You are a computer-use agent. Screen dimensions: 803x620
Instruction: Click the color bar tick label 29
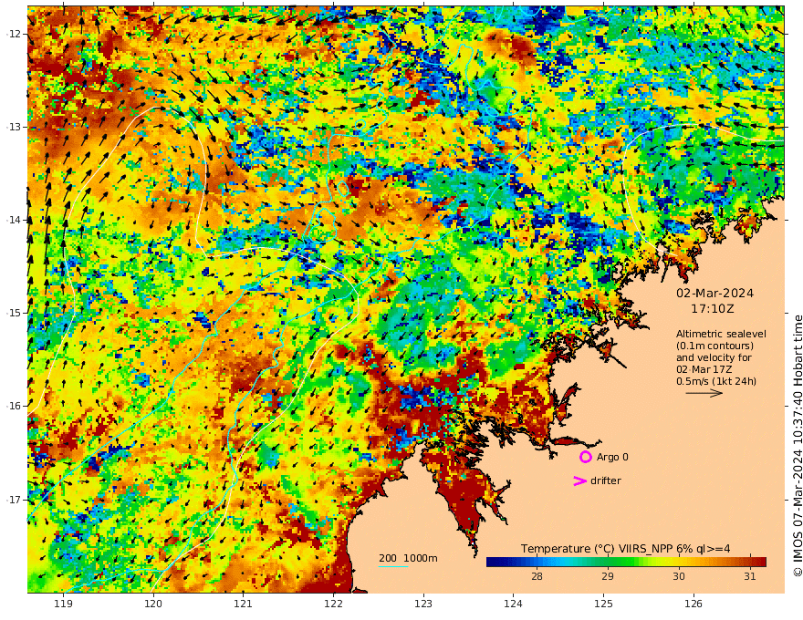608,576
